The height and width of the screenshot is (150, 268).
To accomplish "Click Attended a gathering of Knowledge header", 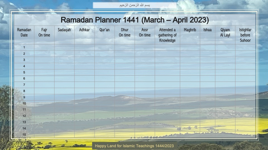I will (x=167, y=35).
